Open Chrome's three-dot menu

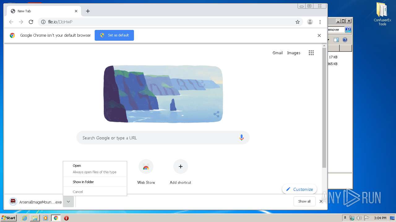(320, 22)
